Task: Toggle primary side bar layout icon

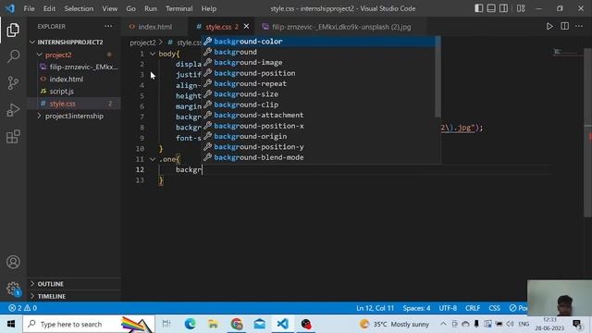Action: point(479,8)
